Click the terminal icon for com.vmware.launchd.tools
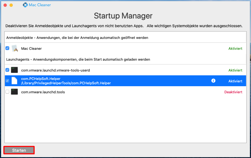Screen dimensions: 251x158 14,92
